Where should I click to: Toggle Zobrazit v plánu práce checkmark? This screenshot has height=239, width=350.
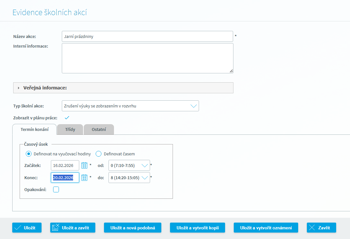pos(67,118)
